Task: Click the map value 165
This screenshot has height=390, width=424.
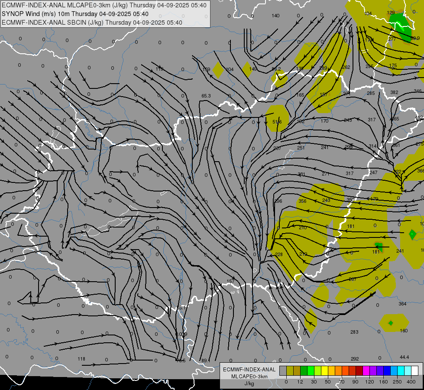Action: coord(300,95)
